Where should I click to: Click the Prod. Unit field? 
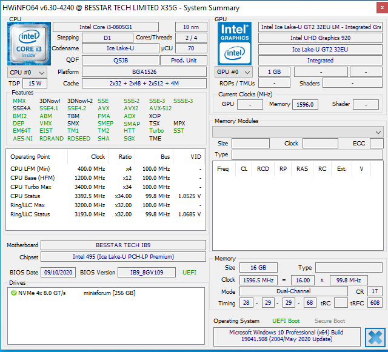pyautogui.click(x=184, y=61)
